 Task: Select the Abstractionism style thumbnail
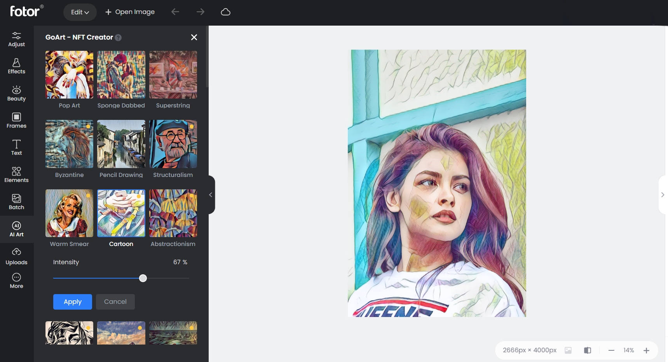pos(173,213)
